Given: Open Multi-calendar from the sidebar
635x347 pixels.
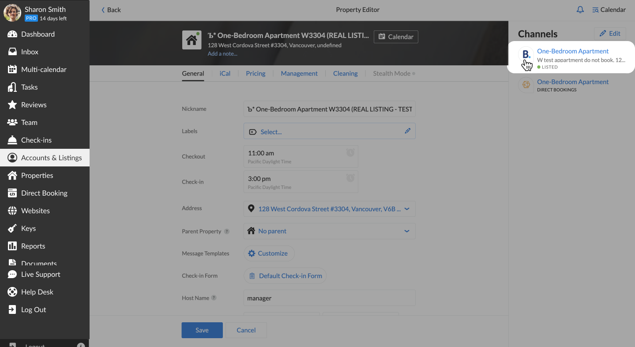Looking at the screenshot, I should [44, 69].
